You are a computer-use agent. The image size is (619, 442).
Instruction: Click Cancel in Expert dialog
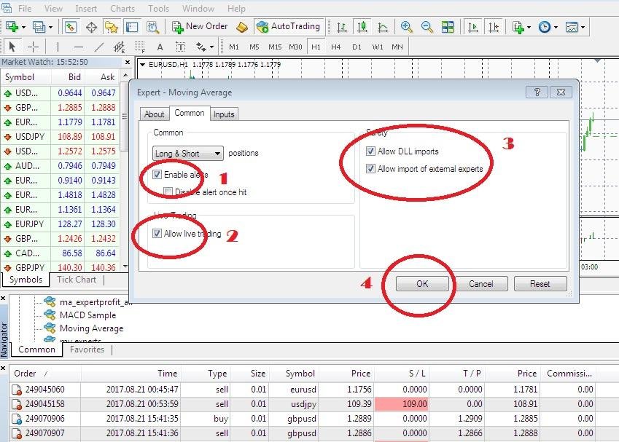(480, 284)
